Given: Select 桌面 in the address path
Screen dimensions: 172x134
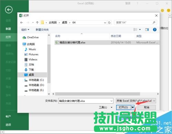Looking at the screenshot, I should 65,22.
